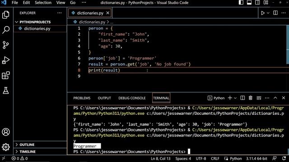Image resolution: width=289 pixels, height=162 pixels.
Task: Run the Python file with play button
Action: tap(263, 13)
